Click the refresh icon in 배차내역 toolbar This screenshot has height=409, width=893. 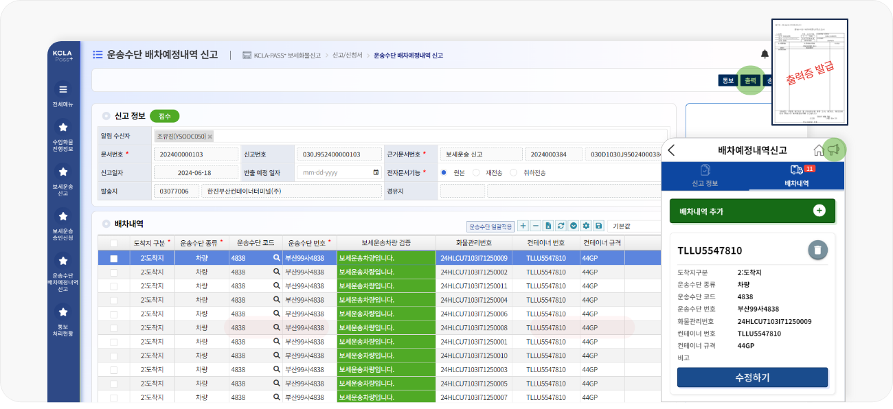[x=561, y=226]
